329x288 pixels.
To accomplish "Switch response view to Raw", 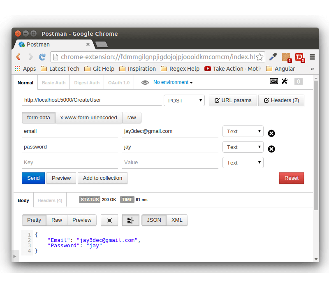I will point(57,220).
